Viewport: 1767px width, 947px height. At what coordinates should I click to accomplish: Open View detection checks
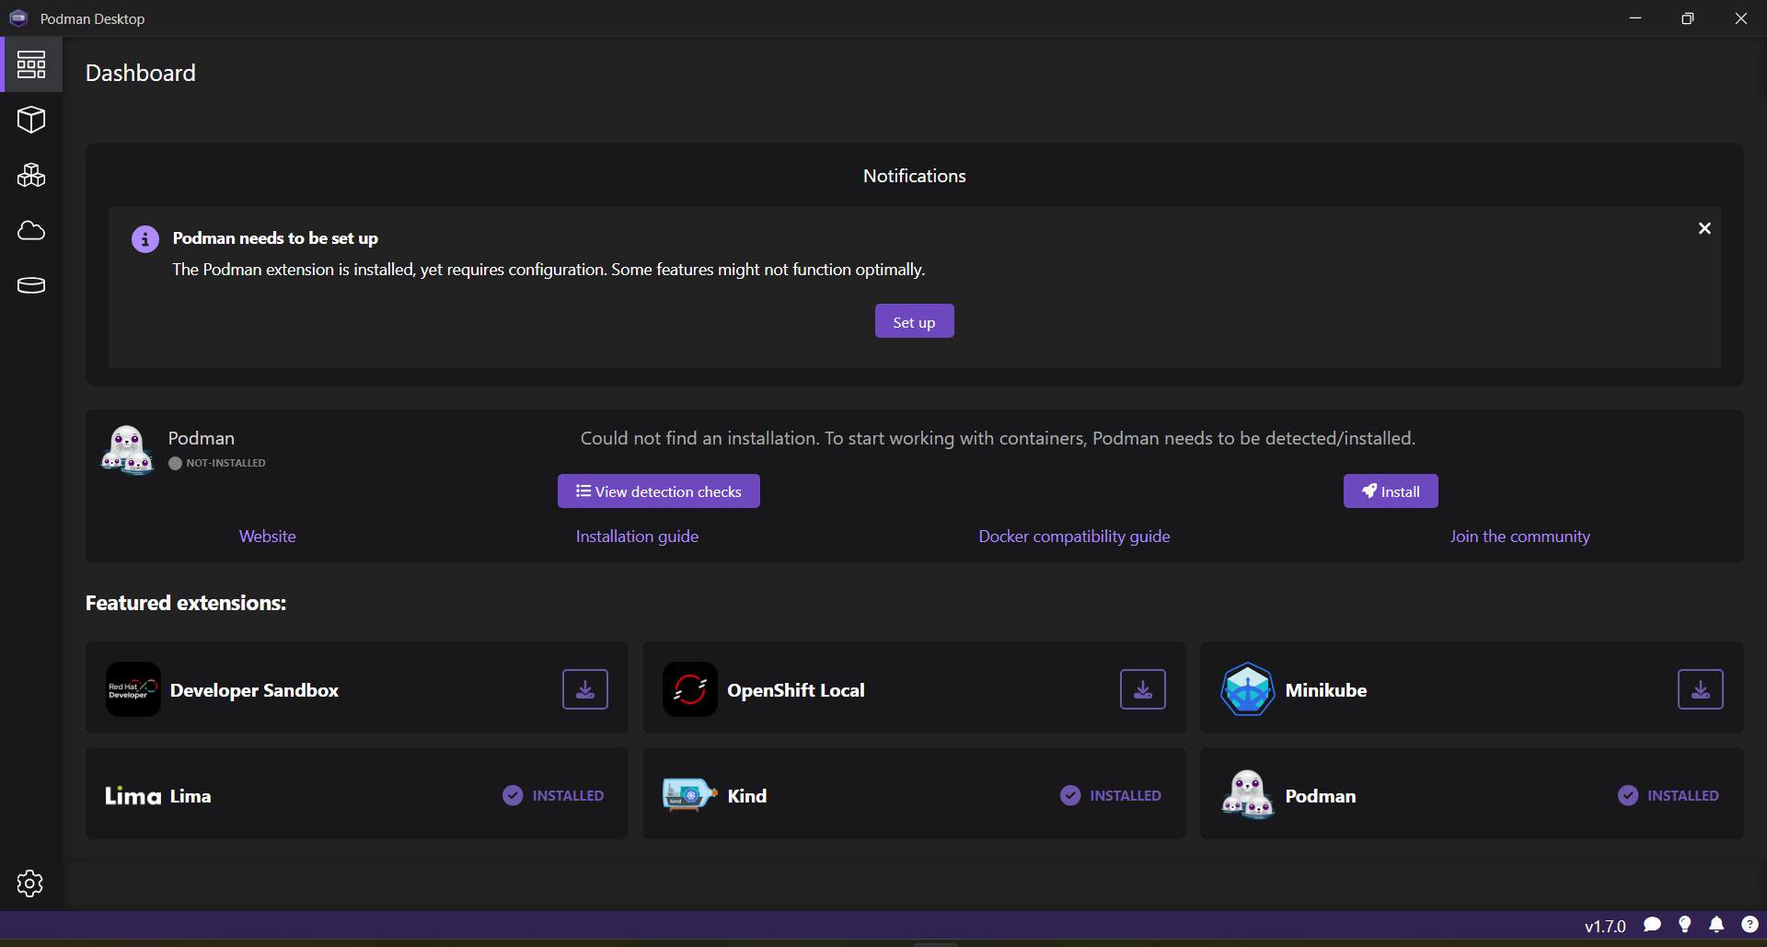pos(658,491)
